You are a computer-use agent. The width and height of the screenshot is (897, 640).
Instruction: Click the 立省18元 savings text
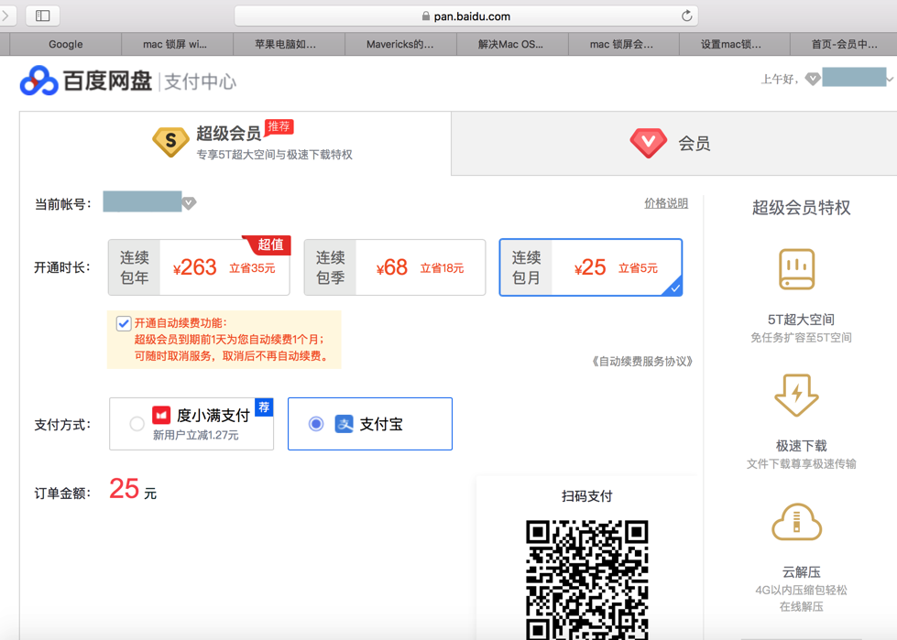(x=443, y=268)
